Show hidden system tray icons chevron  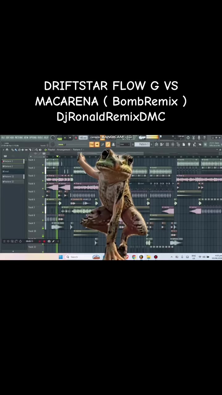[x=171, y=257]
